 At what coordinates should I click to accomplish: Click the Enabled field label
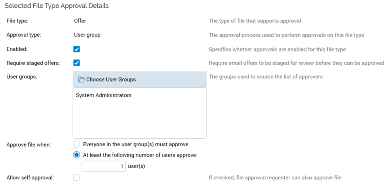coord(18,49)
